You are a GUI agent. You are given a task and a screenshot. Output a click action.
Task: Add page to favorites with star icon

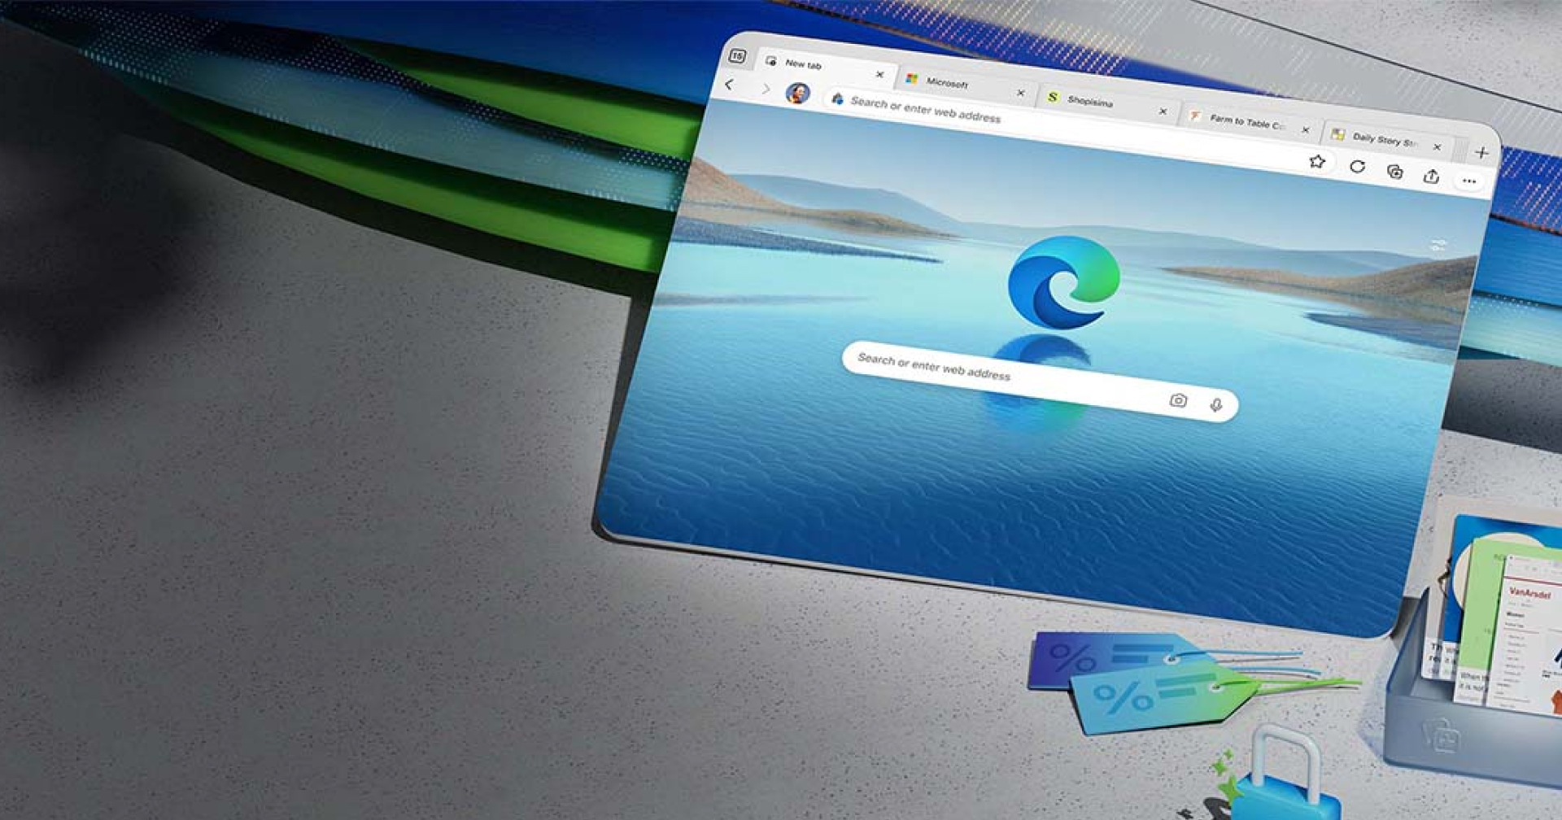coord(1316,161)
